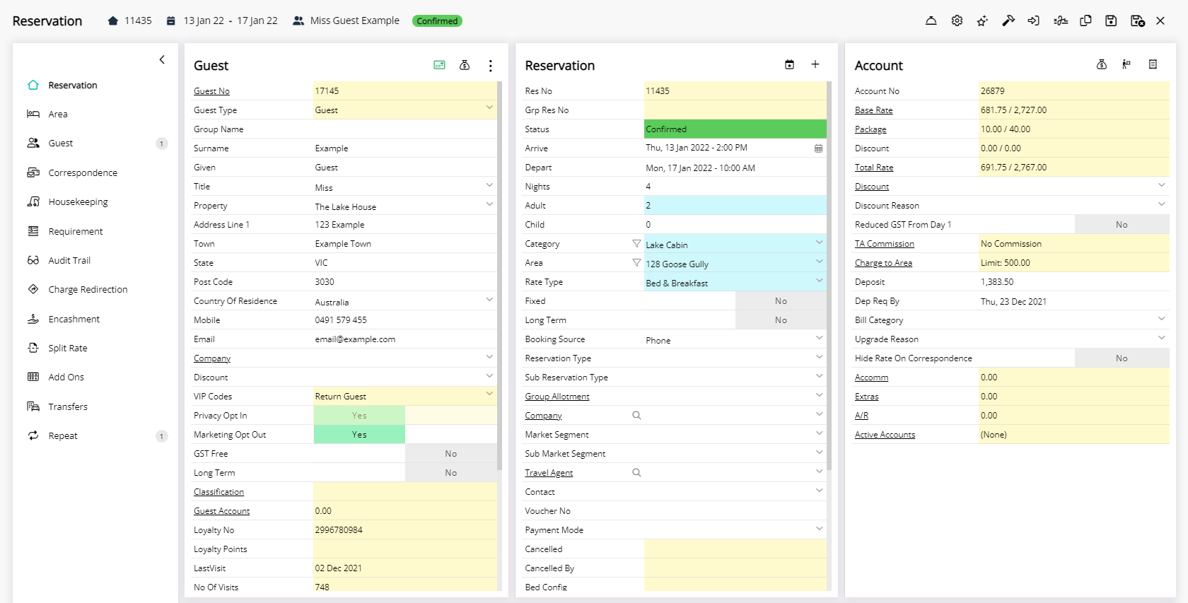1188x603 pixels.
Task: Collapse the left sidebar with the chevron
Action: [162, 59]
